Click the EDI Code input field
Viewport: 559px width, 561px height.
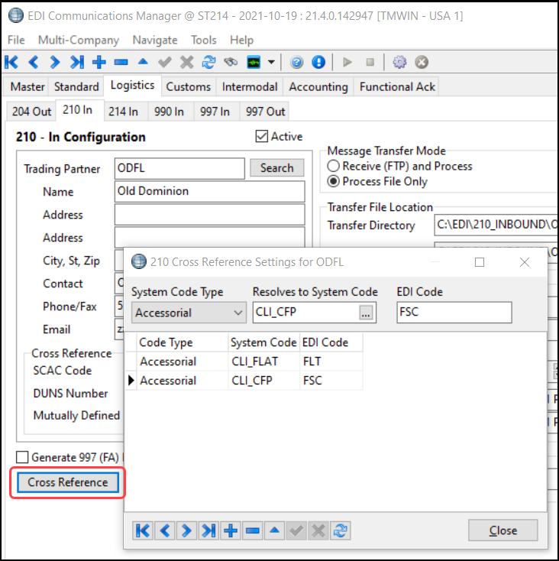point(454,313)
